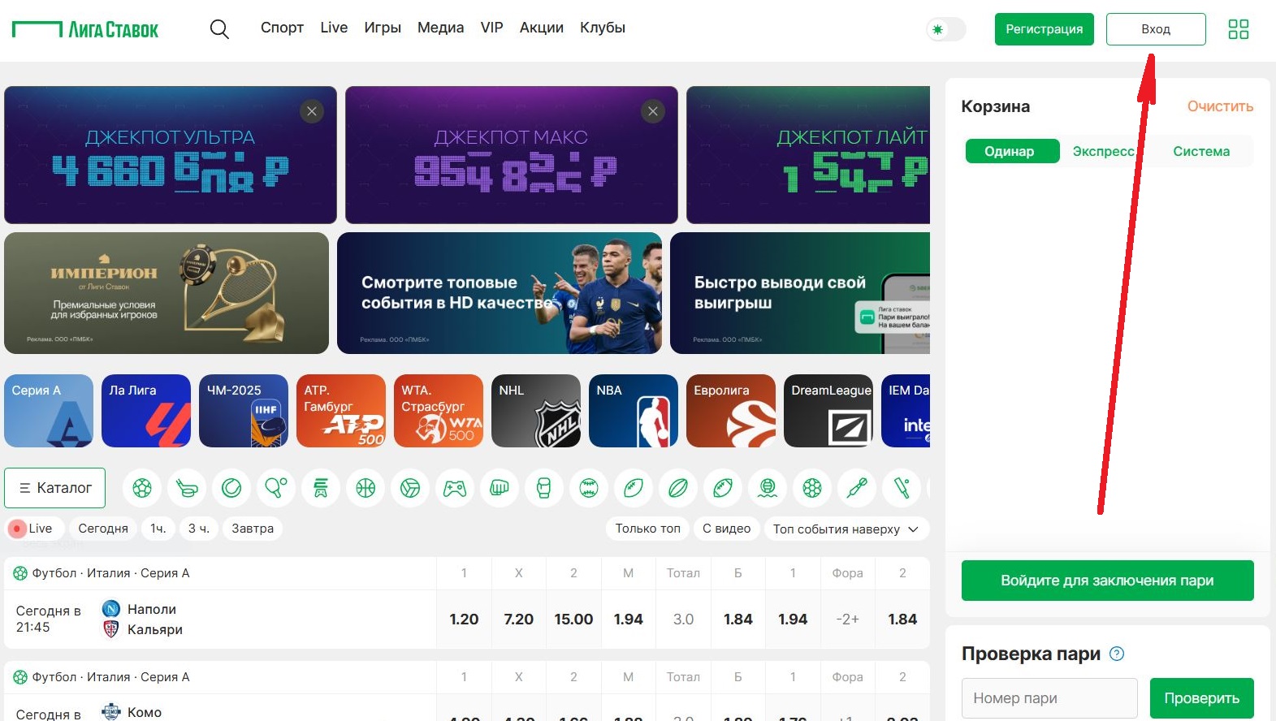Select draw odds 7.20
Screen dimensions: 1276x721
pos(518,619)
